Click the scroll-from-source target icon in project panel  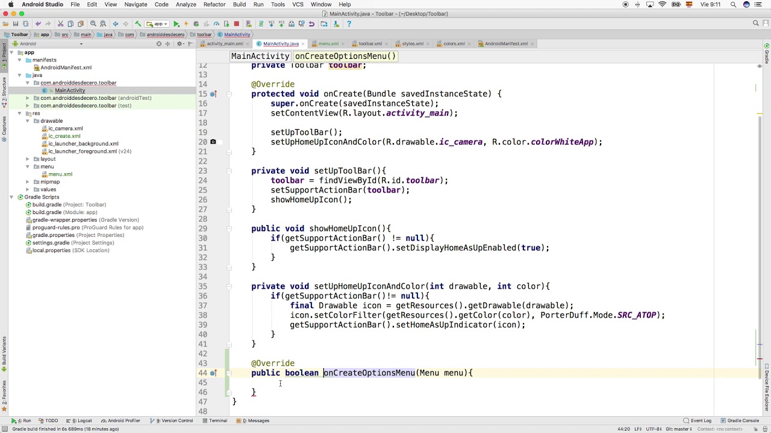[159, 44]
